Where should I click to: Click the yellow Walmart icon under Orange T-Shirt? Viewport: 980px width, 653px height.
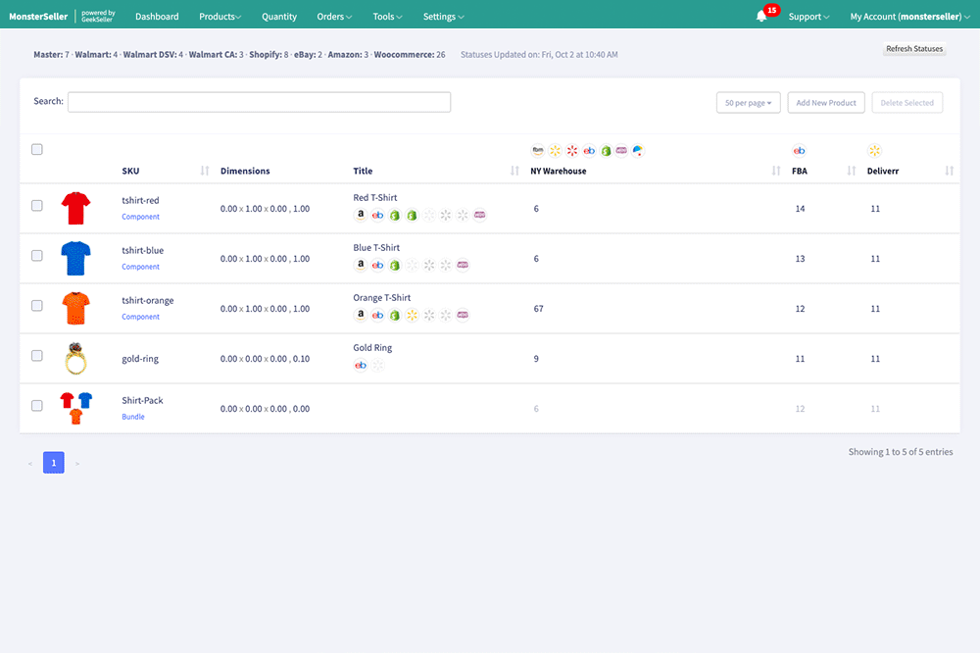tap(412, 316)
